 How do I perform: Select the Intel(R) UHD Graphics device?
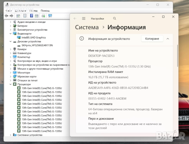33,37
